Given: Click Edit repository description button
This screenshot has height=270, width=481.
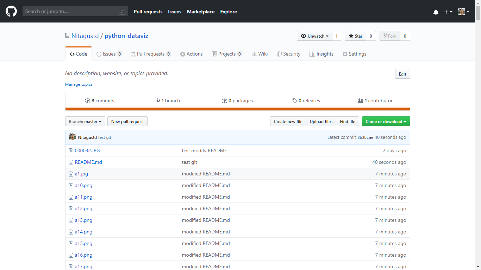Looking at the screenshot, I should pos(402,74).
